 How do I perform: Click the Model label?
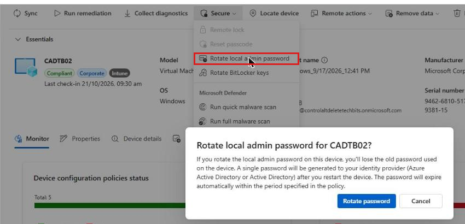click(x=169, y=60)
